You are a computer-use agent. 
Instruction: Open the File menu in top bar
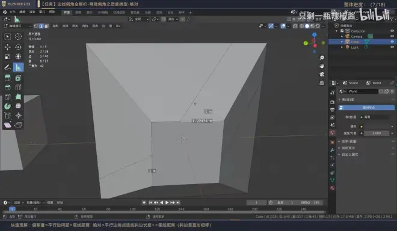click(x=13, y=12)
